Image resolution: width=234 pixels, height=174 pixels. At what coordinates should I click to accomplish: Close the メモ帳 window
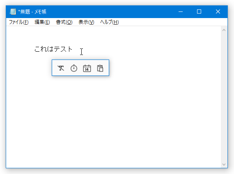tap(218, 11)
